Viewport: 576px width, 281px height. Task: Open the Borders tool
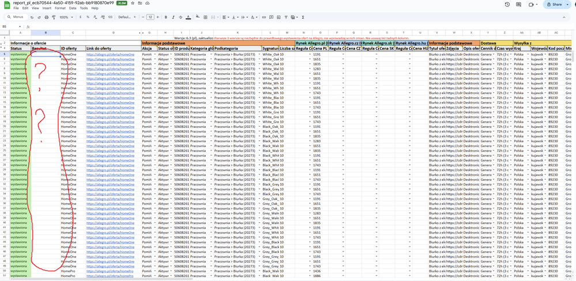tap(206, 17)
